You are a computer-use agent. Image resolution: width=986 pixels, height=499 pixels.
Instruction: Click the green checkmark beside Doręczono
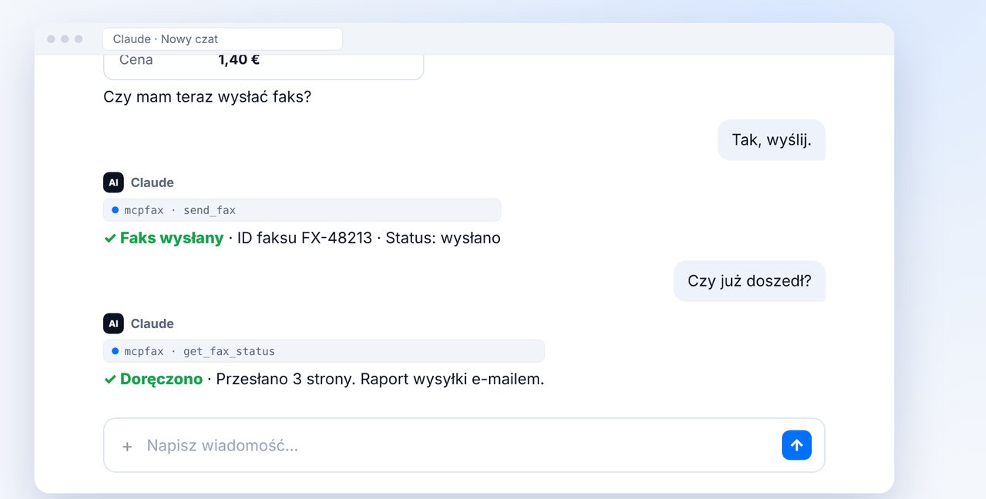tap(110, 380)
